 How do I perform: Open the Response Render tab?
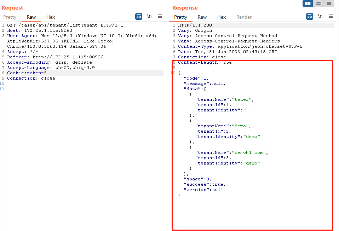pos(244,17)
